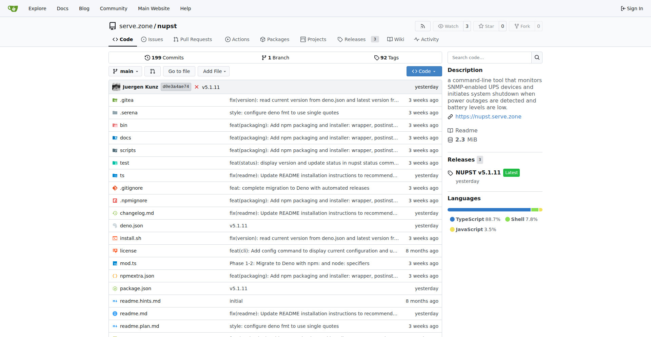Image resolution: width=651 pixels, height=337 pixels.
Task: Focus the Search code input field
Action: (x=489, y=58)
